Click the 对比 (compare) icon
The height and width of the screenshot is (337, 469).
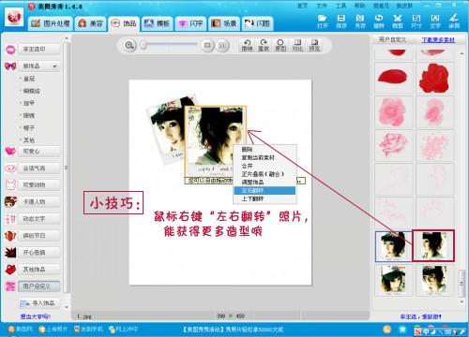297,45
